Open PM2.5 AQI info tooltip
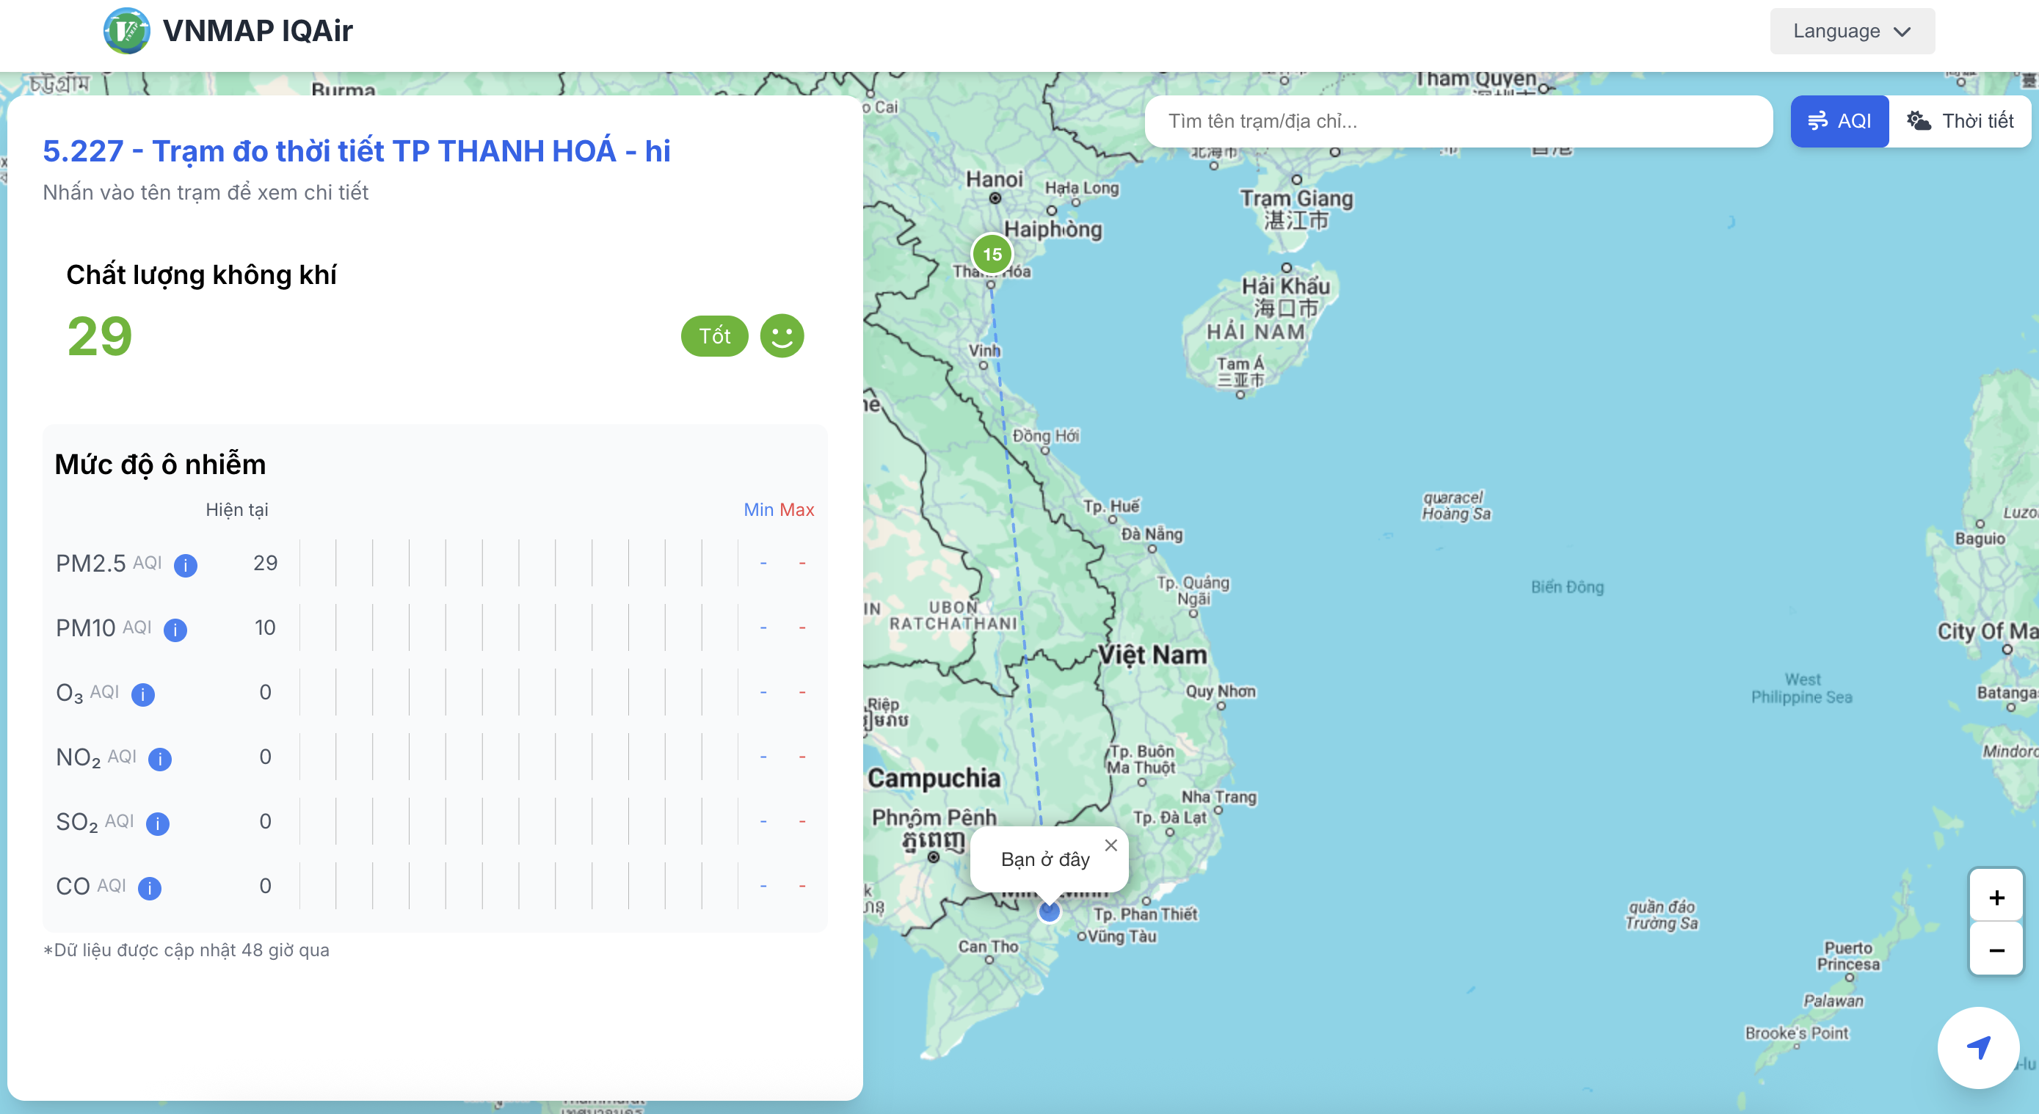2039x1114 pixels. [186, 566]
